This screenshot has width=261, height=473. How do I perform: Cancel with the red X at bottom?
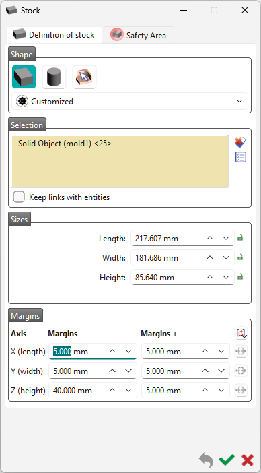tap(248, 460)
